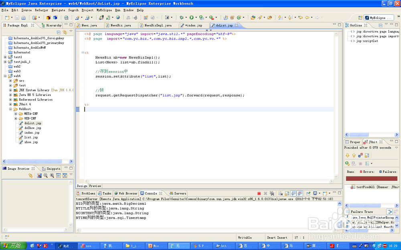Expand the WEB-INF folder node
Screen dimensions: 401x250
tap(16, 118)
